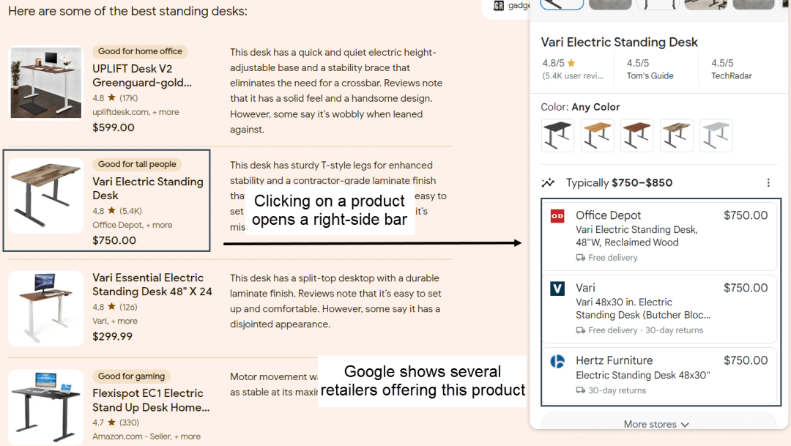The image size is (791, 446).
Task: Click the Hertz Furniture logo icon
Action: [557, 361]
